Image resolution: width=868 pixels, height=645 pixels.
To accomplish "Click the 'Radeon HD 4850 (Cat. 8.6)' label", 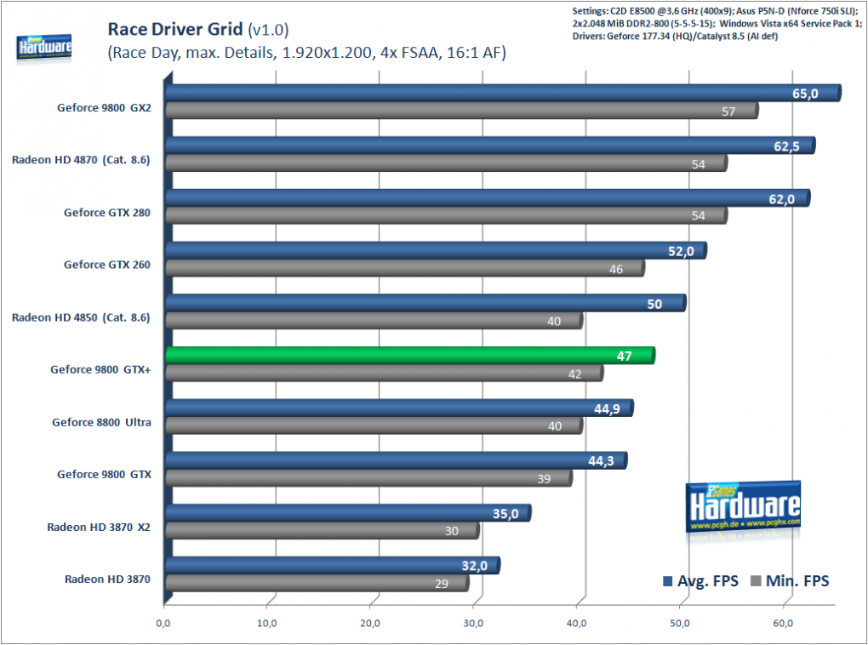I will click(x=81, y=317).
